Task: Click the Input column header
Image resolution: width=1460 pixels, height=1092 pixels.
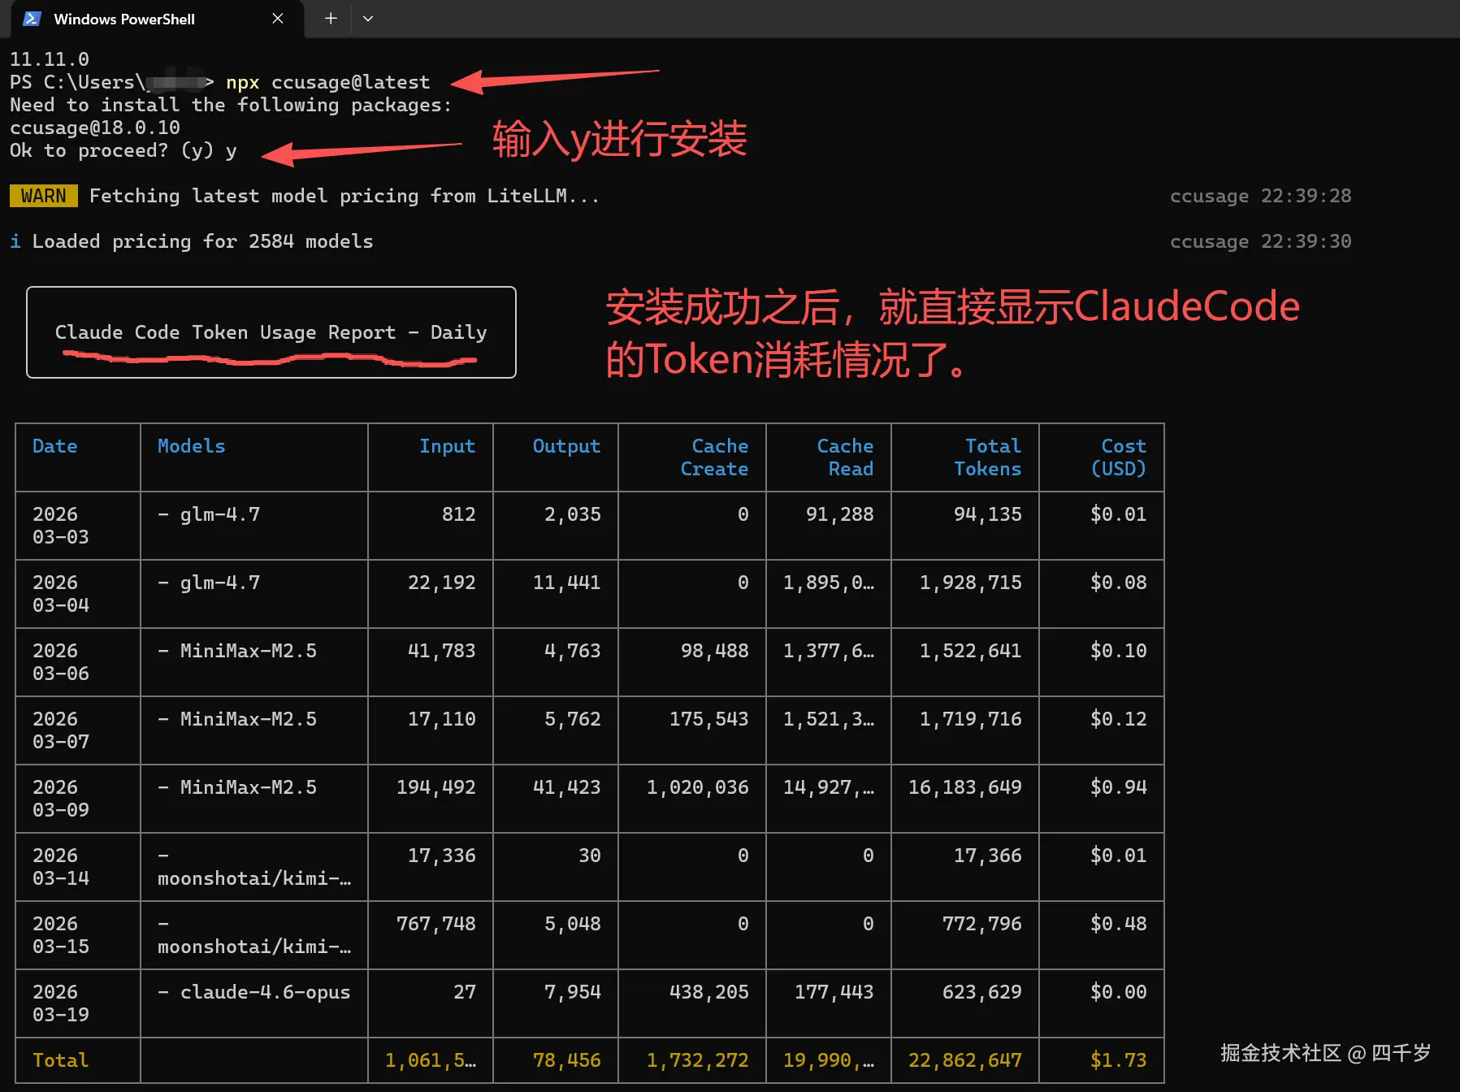Action: tap(448, 446)
